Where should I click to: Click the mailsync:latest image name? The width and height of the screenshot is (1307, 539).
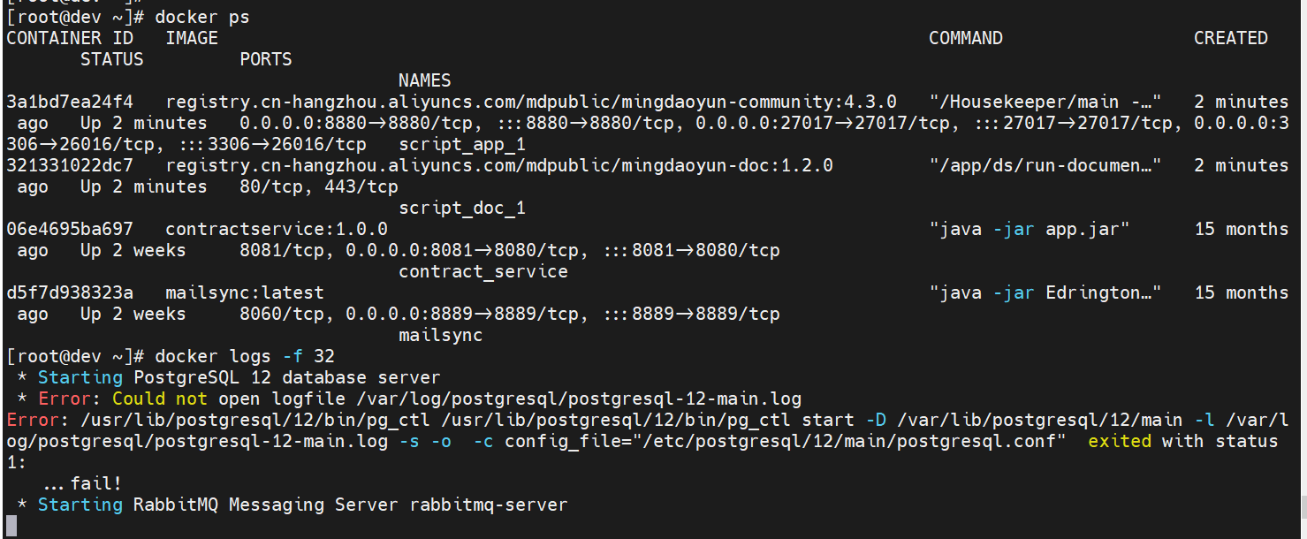(x=245, y=292)
